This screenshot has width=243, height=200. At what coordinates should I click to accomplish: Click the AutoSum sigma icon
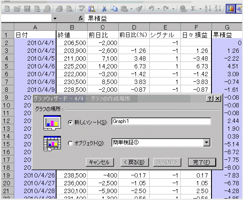193,8
